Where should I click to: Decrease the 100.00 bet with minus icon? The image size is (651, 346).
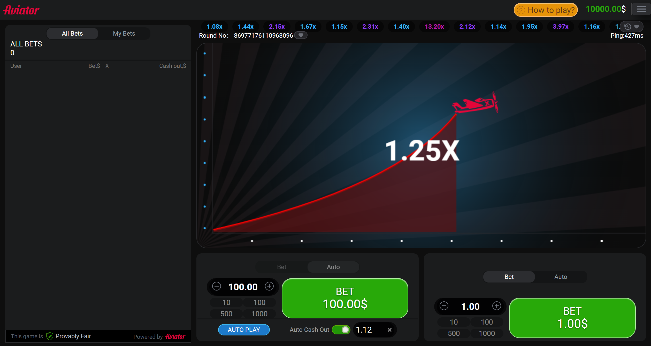216,286
